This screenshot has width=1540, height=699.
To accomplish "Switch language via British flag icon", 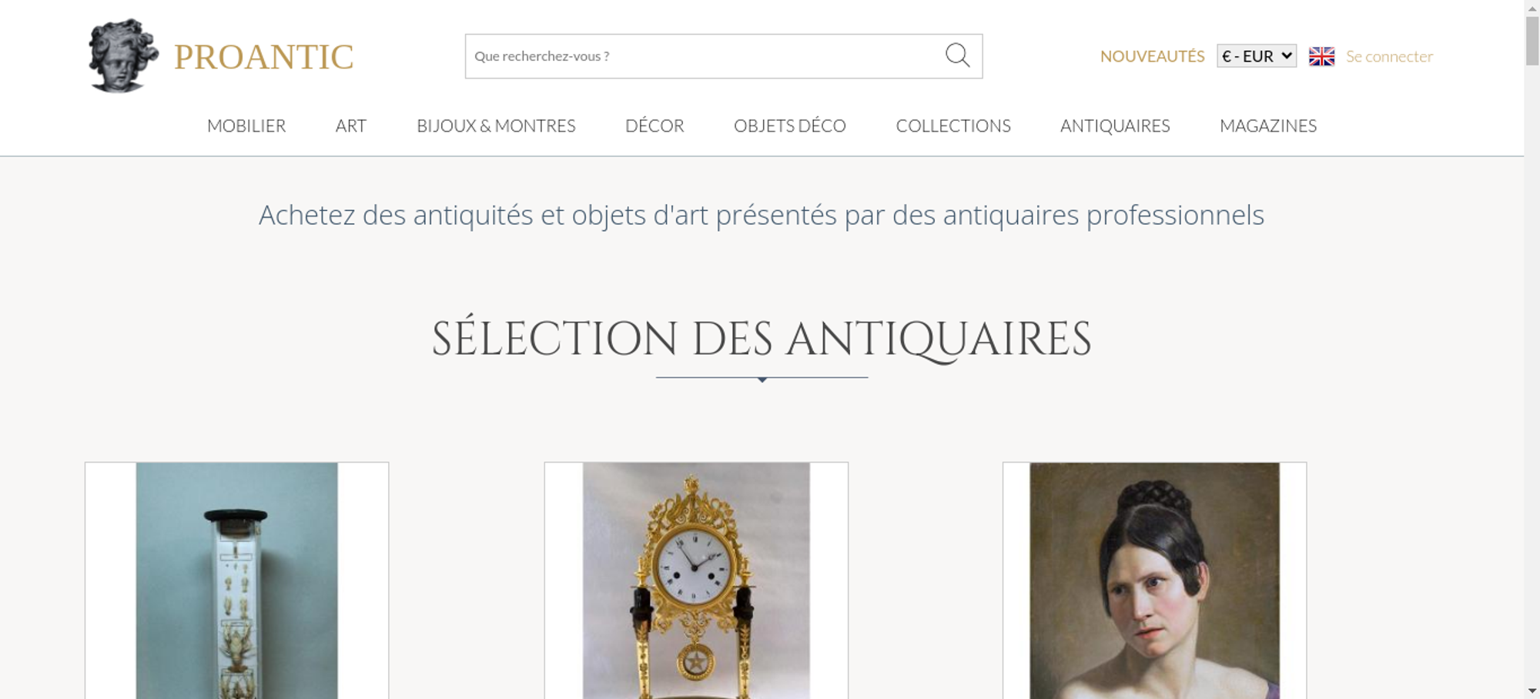I will (1321, 56).
